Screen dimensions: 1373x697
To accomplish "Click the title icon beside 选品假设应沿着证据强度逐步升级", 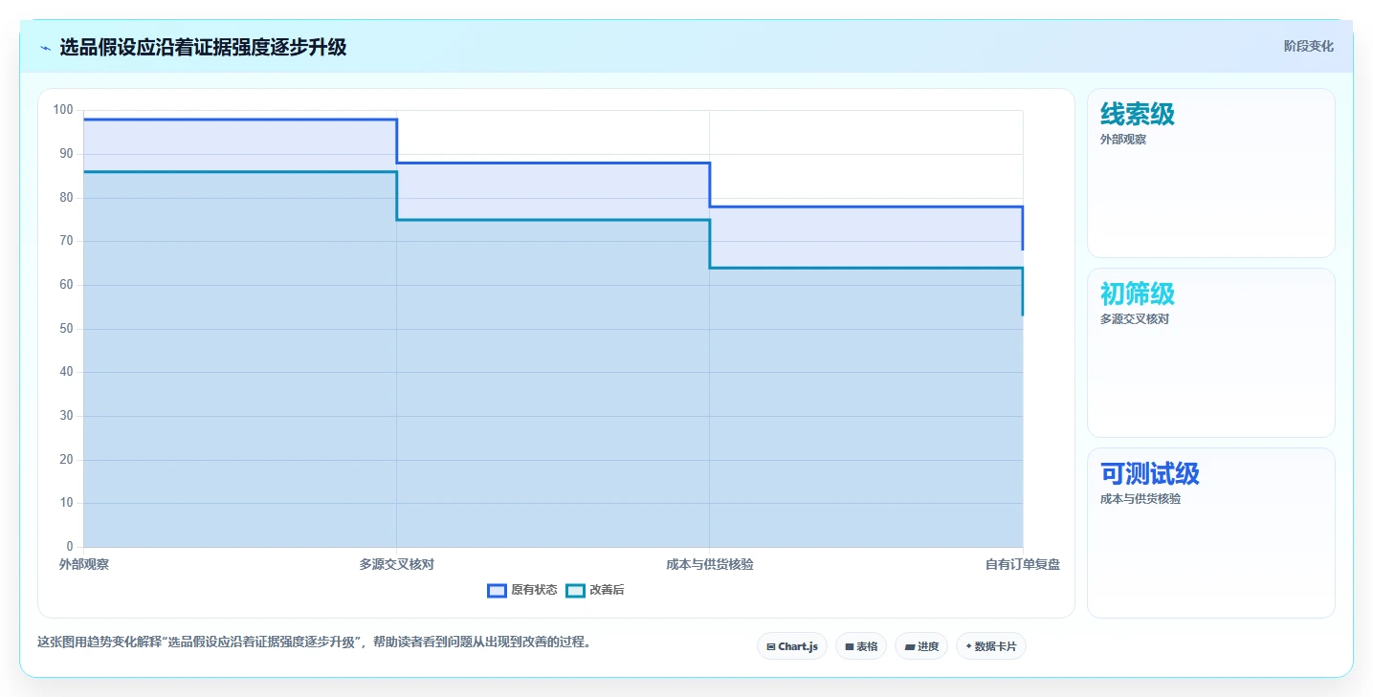I will click(x=46, y=48).
